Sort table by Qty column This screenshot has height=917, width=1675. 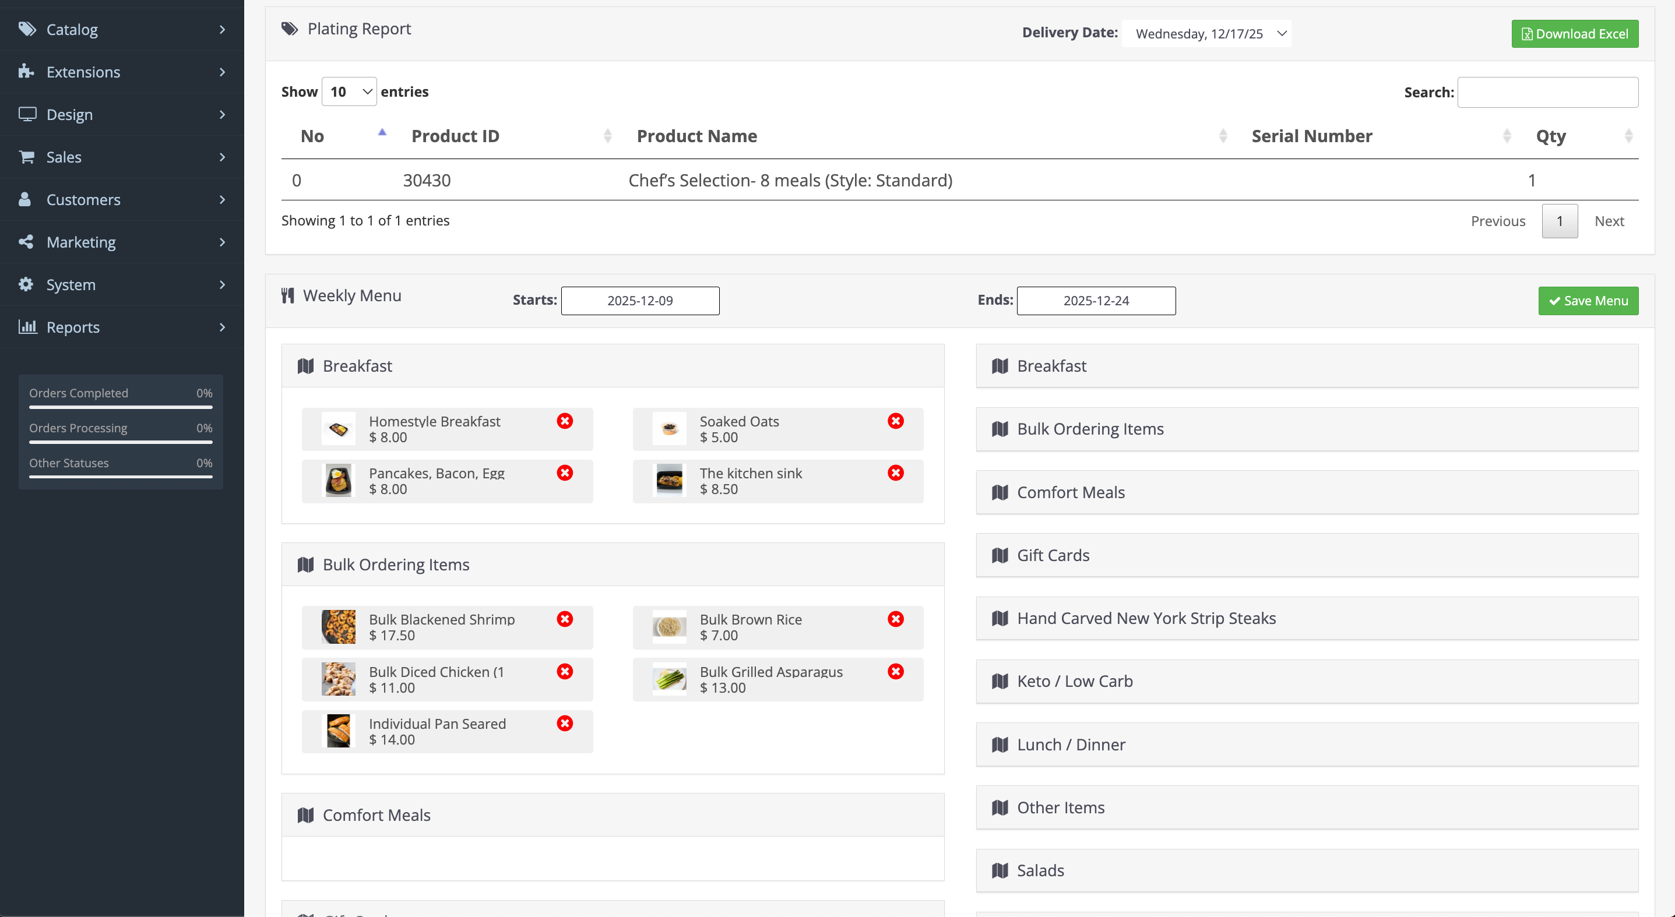pos(1551,136)
